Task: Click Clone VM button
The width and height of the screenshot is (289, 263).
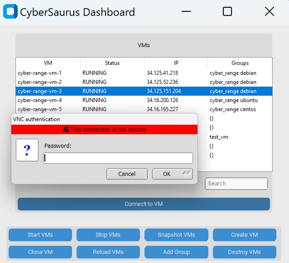Action: tap(40, 252)
